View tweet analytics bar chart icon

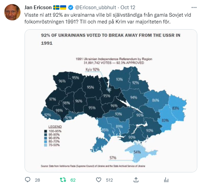pos(166,180)
